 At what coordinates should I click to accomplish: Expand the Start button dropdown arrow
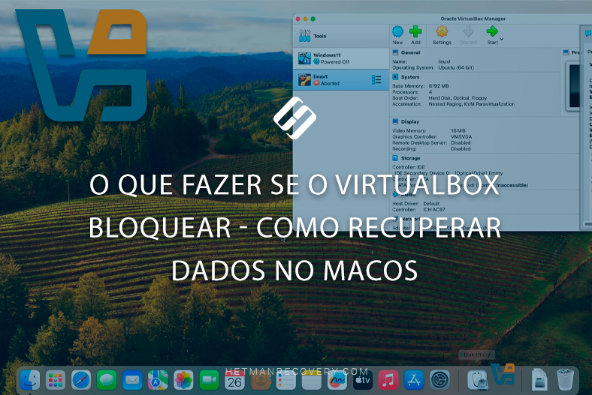(502, 39)
